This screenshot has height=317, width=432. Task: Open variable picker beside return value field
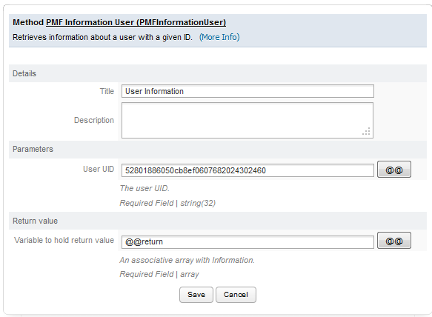coord(394,241)
